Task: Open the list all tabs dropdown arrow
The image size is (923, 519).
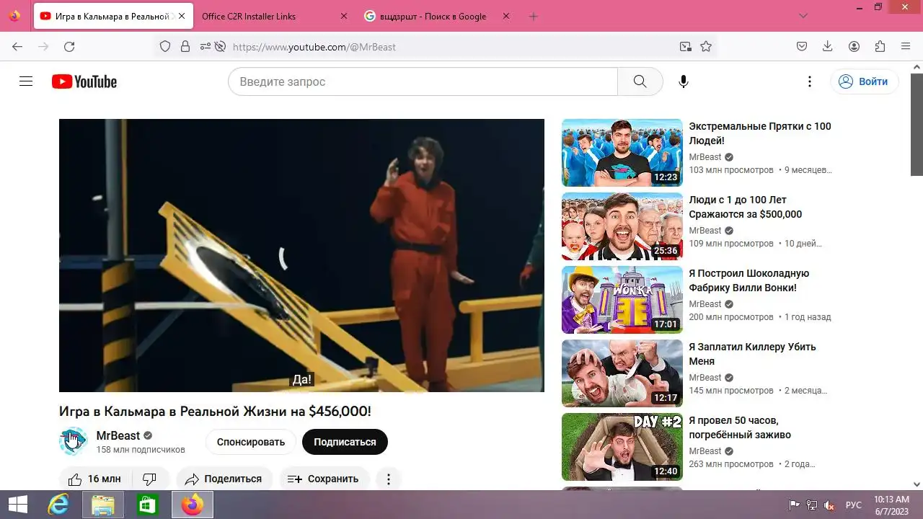Action: coord(803,16)
